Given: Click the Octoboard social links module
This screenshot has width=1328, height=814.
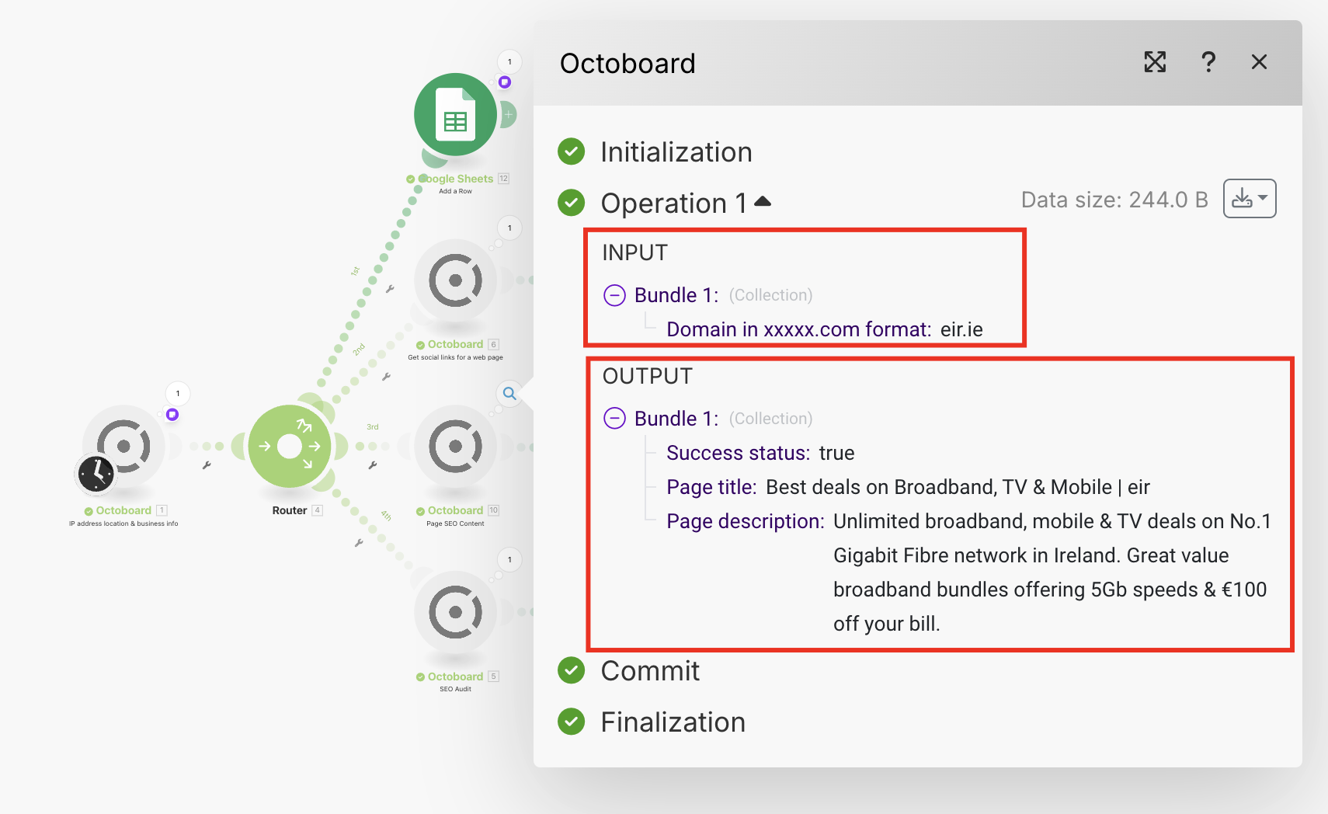Looking at the screenshot, I should tap(455, 280).
